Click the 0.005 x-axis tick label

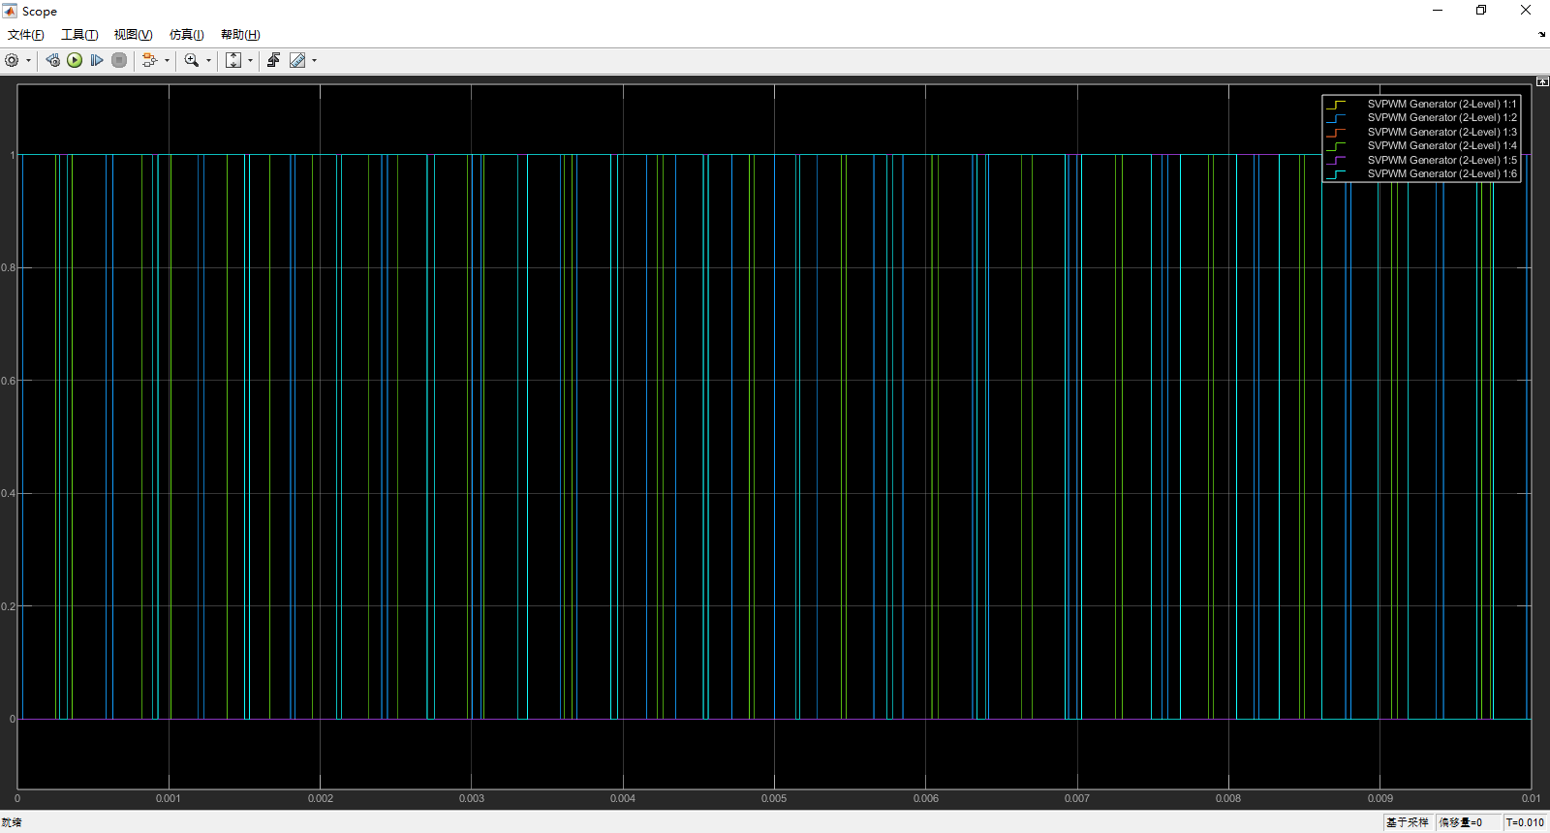click(774, 798)
